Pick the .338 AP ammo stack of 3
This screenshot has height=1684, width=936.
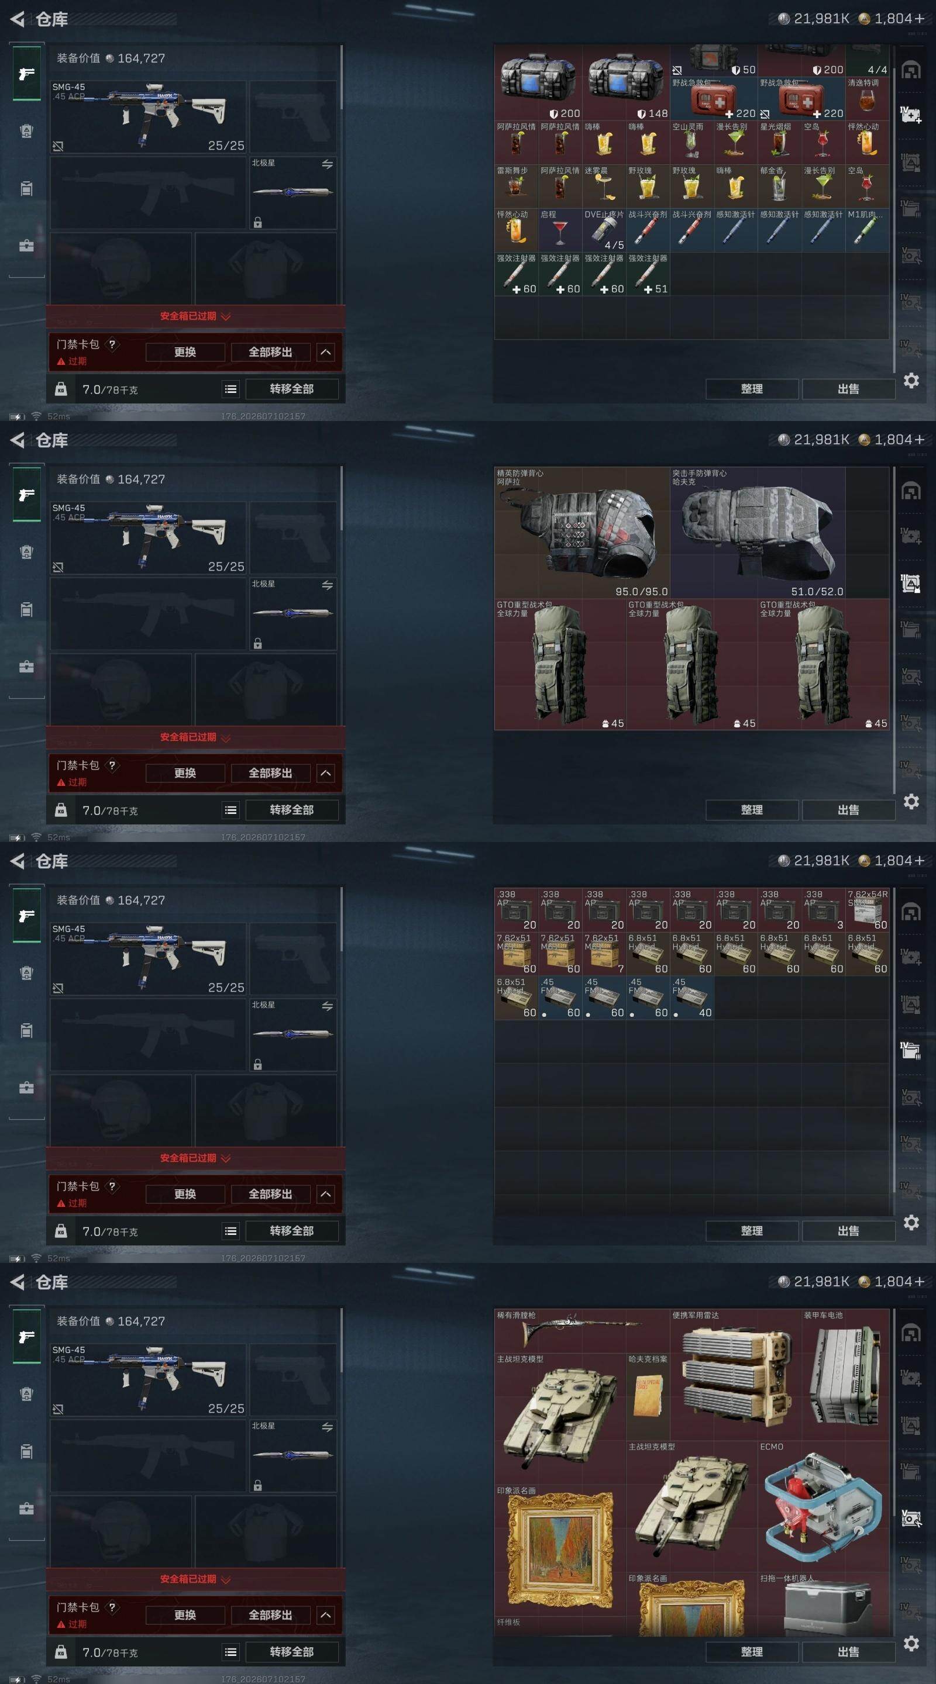[x=823, y=910]
